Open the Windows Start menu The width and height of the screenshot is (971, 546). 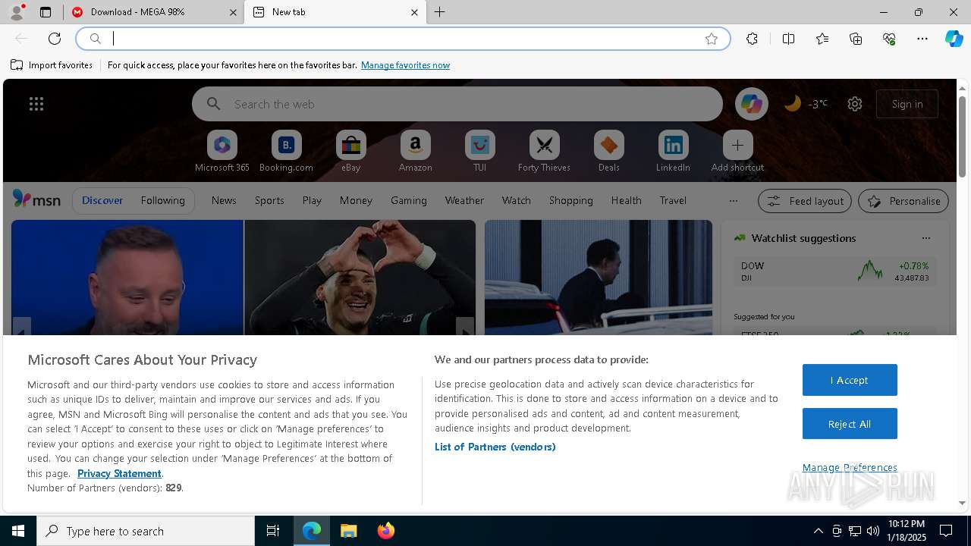click(18, 531)
